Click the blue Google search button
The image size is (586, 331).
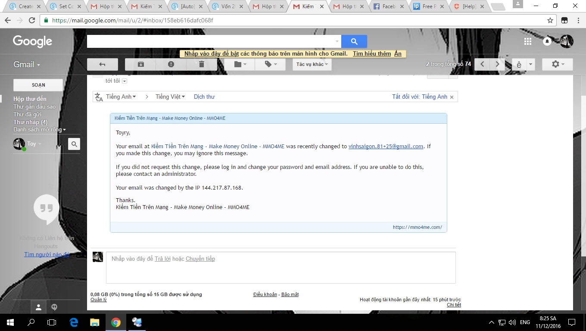pyautogui.click(x=354, y=41)
